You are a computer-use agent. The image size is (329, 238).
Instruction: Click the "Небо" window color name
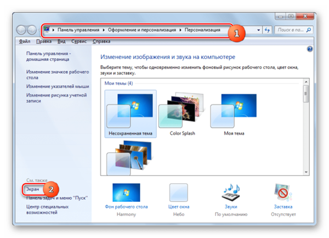(179, 214)
